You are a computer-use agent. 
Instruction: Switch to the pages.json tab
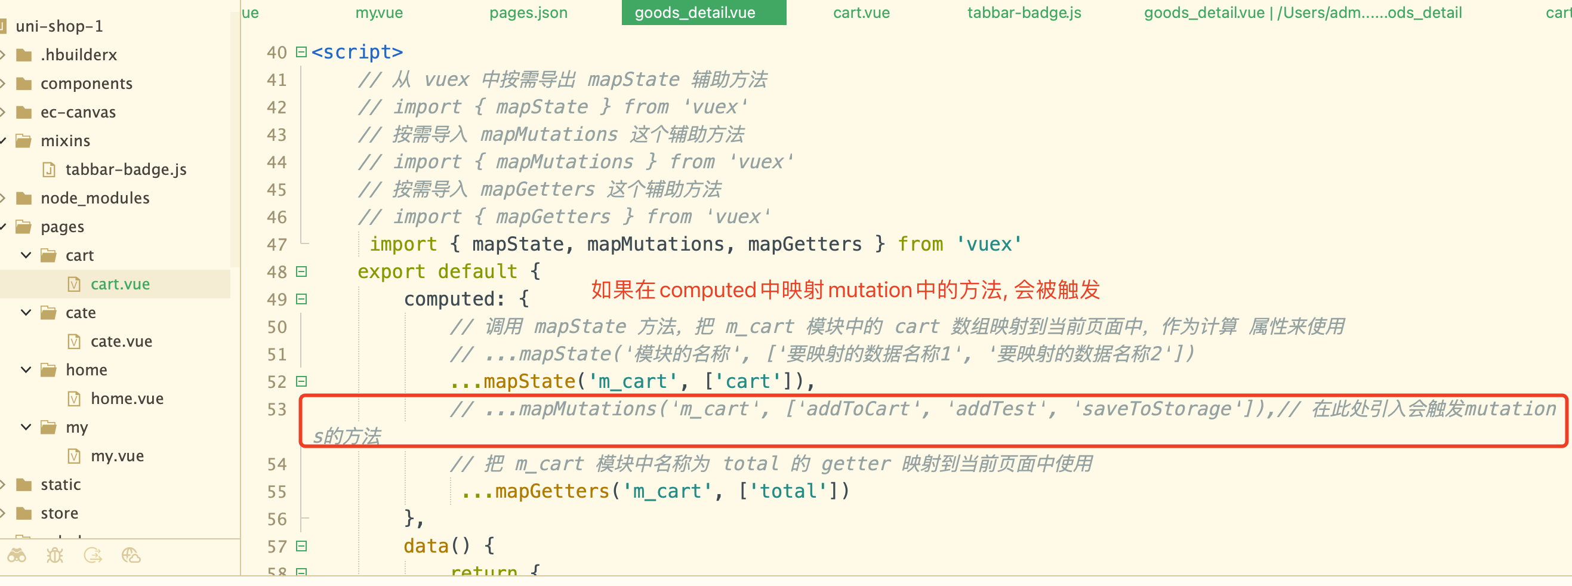coord(528,13)
